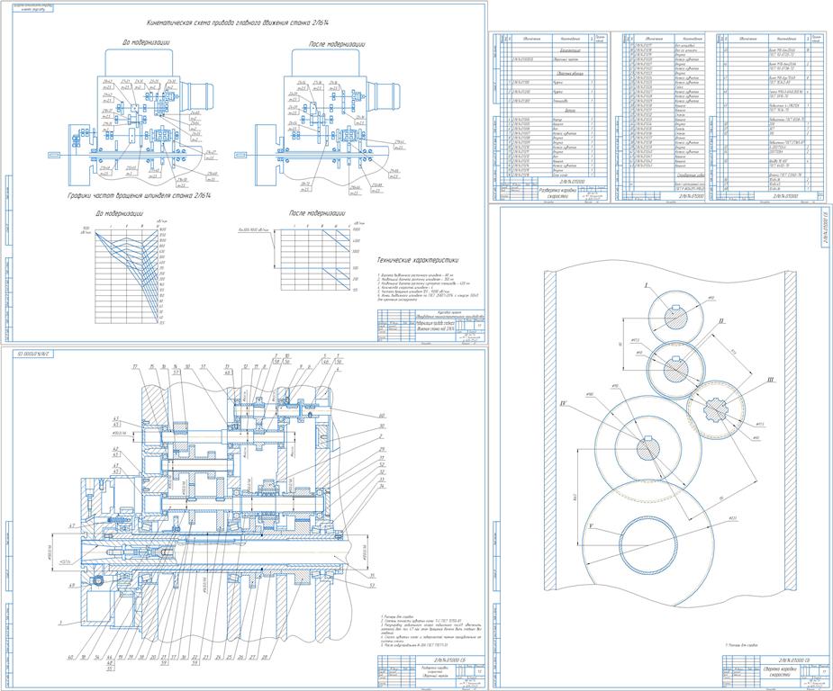This screenshot has width=833, height=691.
Task: Click shaft label 'I' in gearbox cross-section
Action: click(x=645, y=285)
